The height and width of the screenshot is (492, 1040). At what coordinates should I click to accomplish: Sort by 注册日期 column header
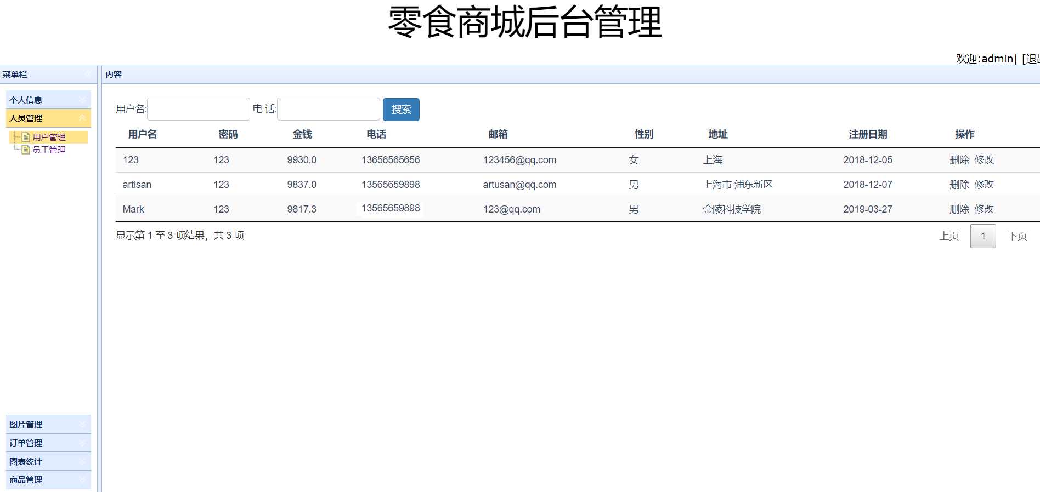point(868,134)
